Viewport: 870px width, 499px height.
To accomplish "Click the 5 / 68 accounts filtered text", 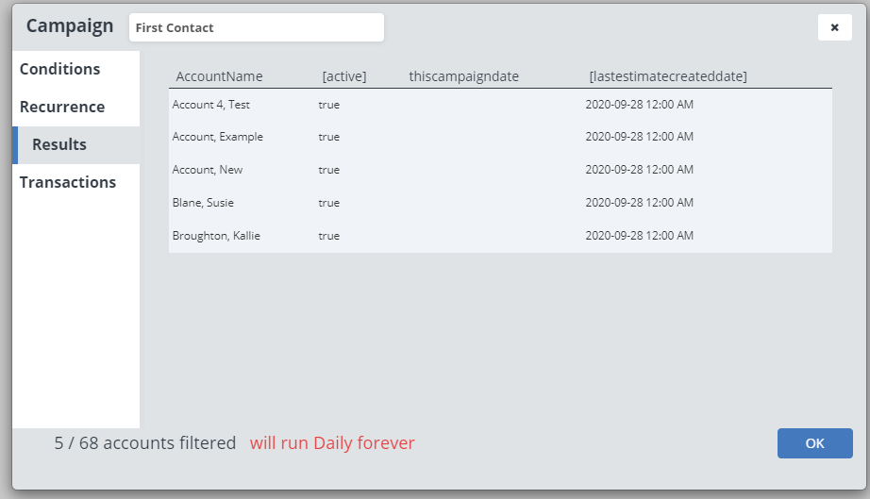I will pyautogui.click(x=145, y=443).
